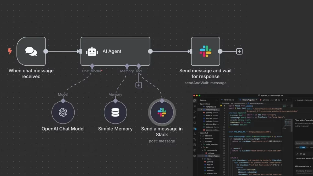Click the AI Agent robot icon
This screenshot has height=176, width=313.
tap(92, 51)
